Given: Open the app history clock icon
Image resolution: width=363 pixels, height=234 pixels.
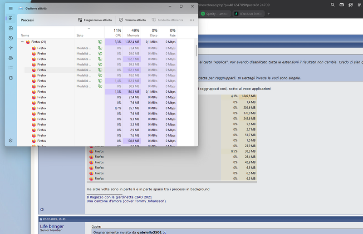Looking at the screenshot, I should click(x=10, y=38).
